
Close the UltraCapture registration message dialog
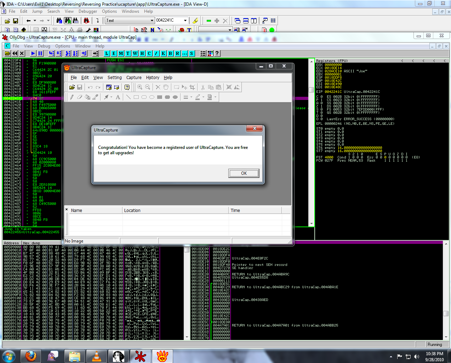(x=255, y=128)
